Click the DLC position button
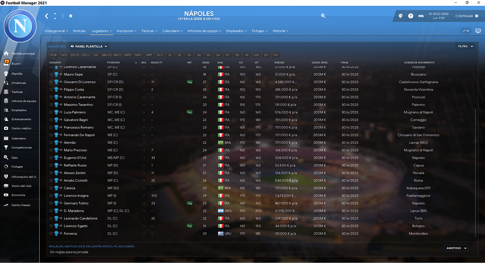The image size is (485, 263). pos(160,55)
